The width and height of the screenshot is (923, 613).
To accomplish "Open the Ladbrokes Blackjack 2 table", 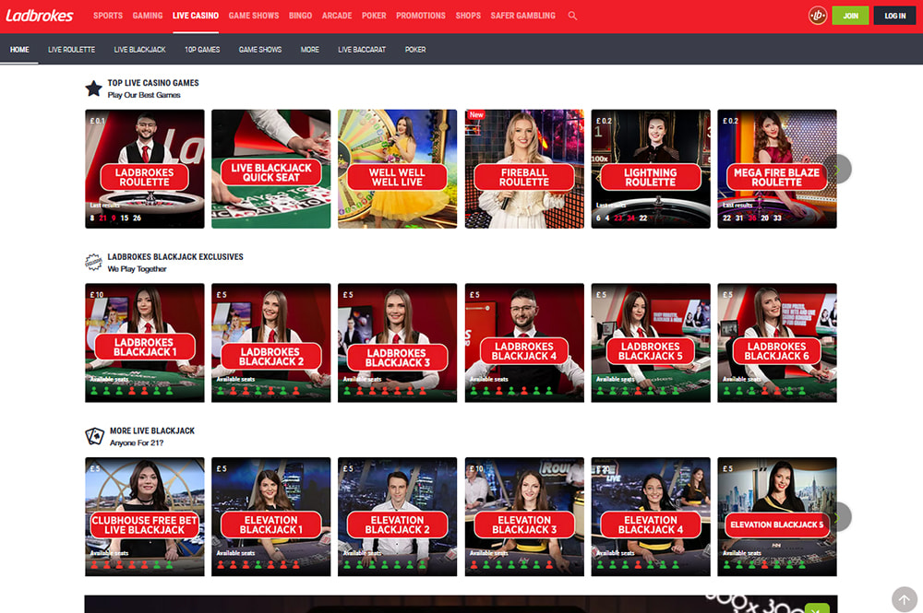I will click(270, 343).
